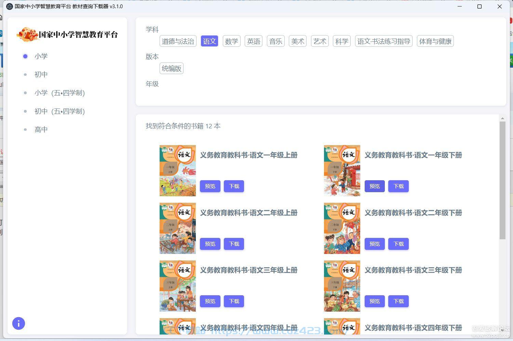Select 初中 in the sidebar
Screen dimensions: 513x341
point(41,74)
